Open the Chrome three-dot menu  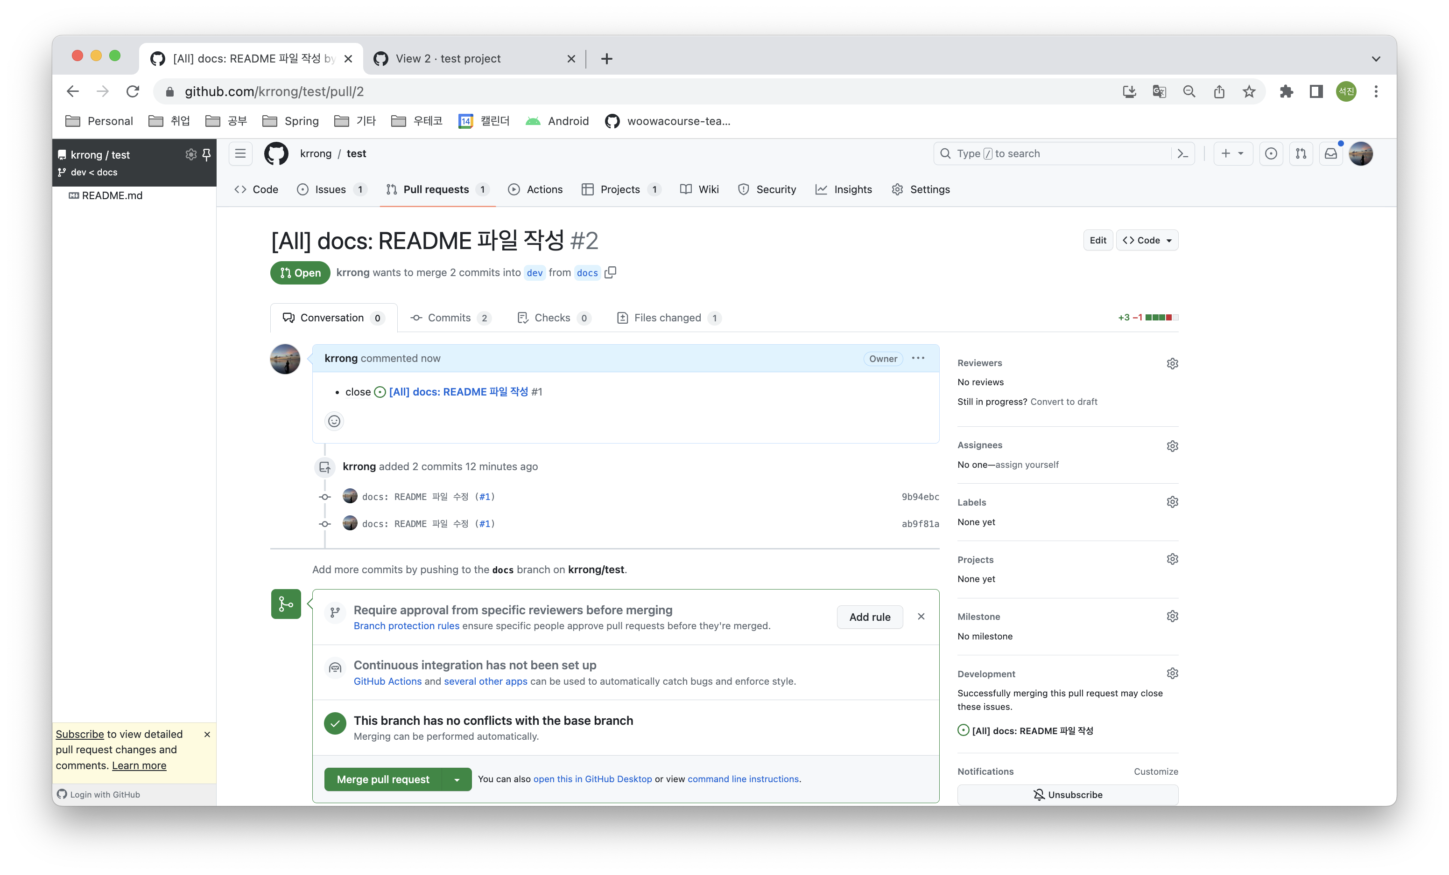pyautogui.click(x=1376, y=92)
